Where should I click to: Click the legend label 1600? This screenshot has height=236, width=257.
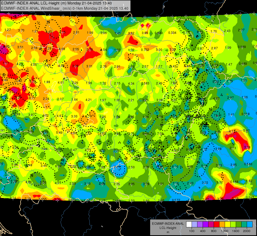point(236,231)
